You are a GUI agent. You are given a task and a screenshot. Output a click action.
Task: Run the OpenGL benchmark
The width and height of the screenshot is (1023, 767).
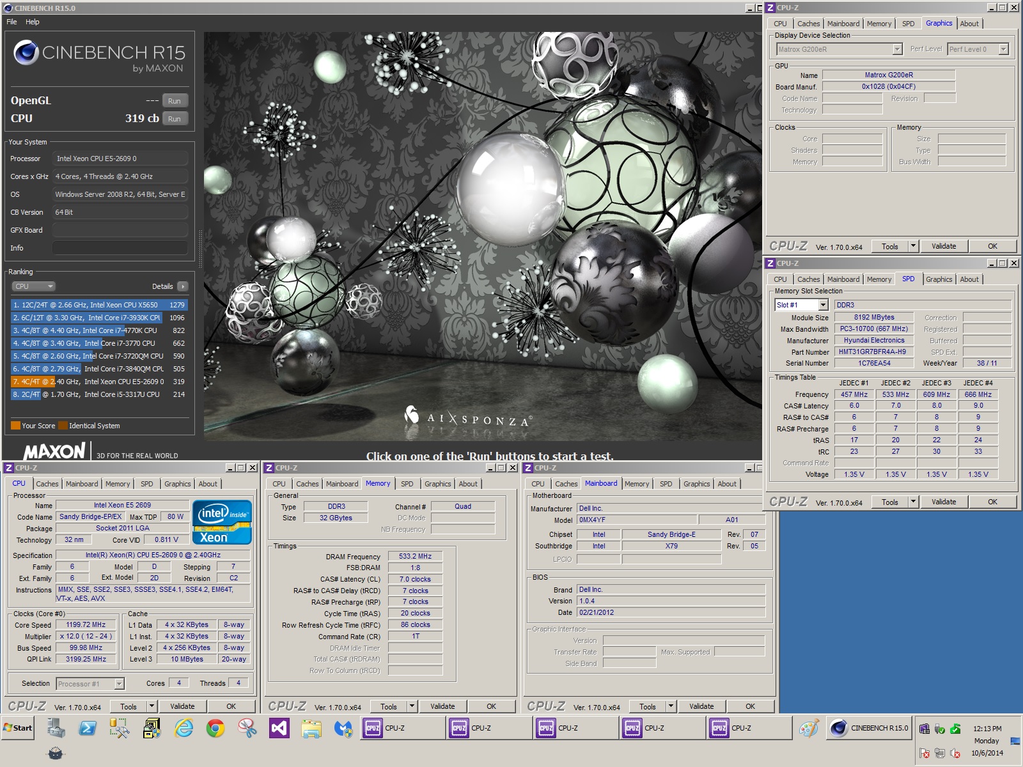tap(175, 101)
